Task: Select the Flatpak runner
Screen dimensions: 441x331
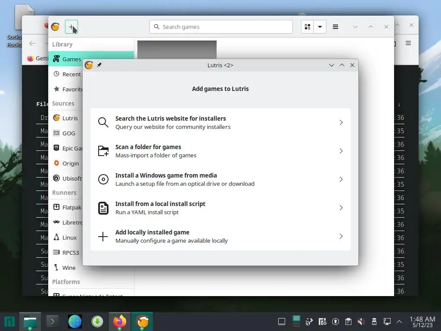Action: (x=66, y=207)
